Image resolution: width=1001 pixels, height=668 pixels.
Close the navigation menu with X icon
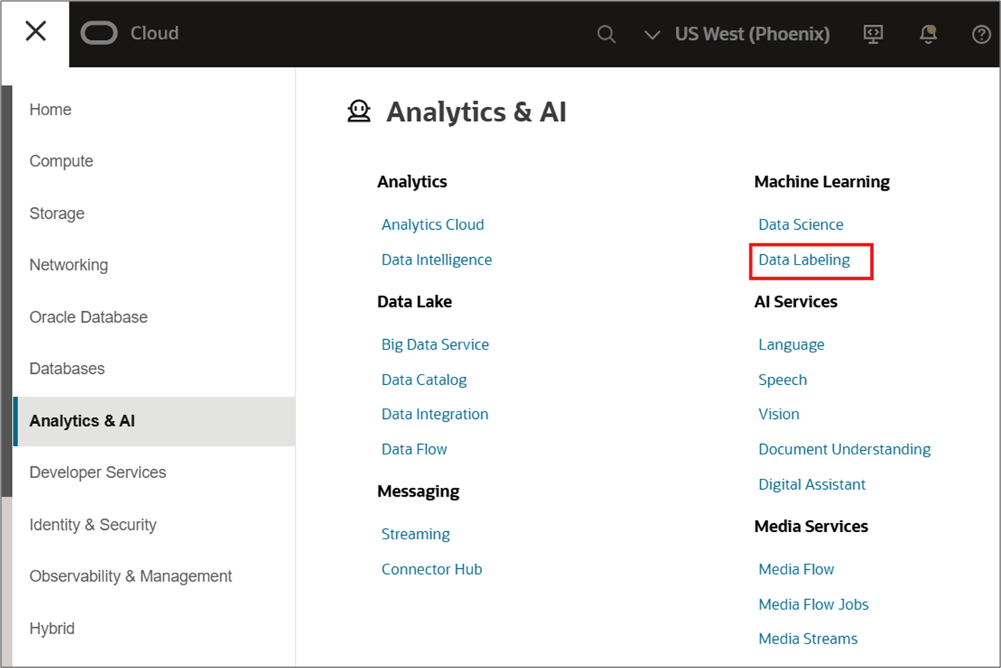coord(35,32)
